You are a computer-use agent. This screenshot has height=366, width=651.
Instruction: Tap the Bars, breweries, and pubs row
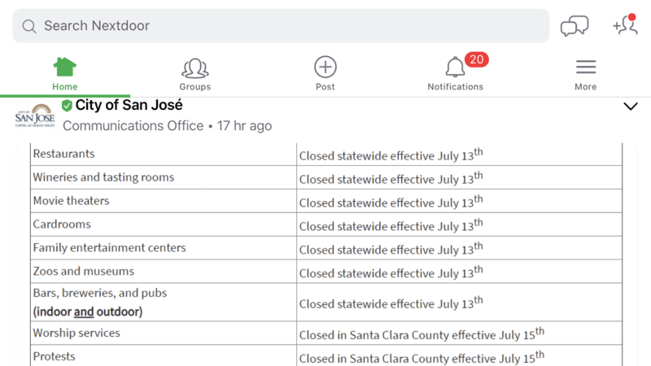pos(326,303)
